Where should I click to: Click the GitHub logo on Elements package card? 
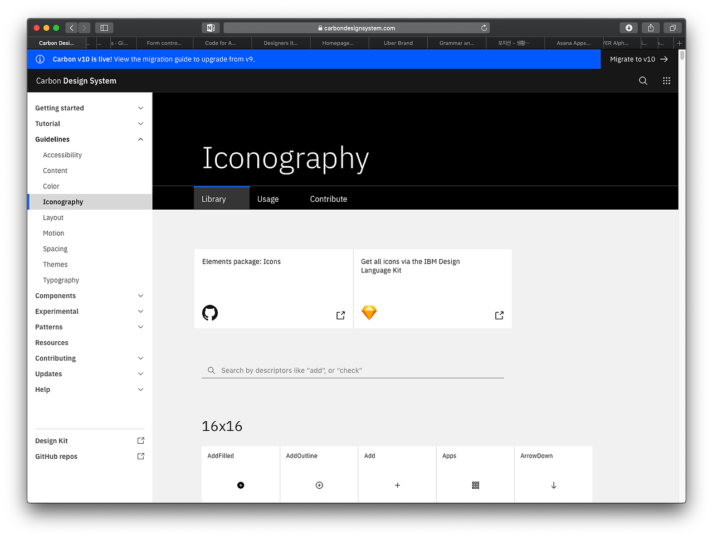210,313
